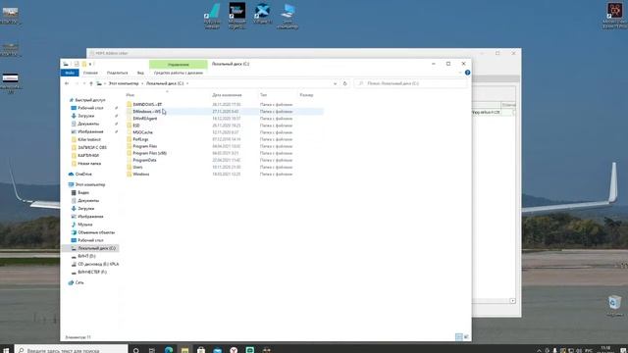
Task: Select Быстрый доступ in navigation pane
Action: (x=87, y=100)
